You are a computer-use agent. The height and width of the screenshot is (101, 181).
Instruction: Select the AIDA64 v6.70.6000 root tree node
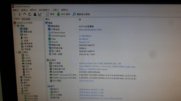[23, 23]
